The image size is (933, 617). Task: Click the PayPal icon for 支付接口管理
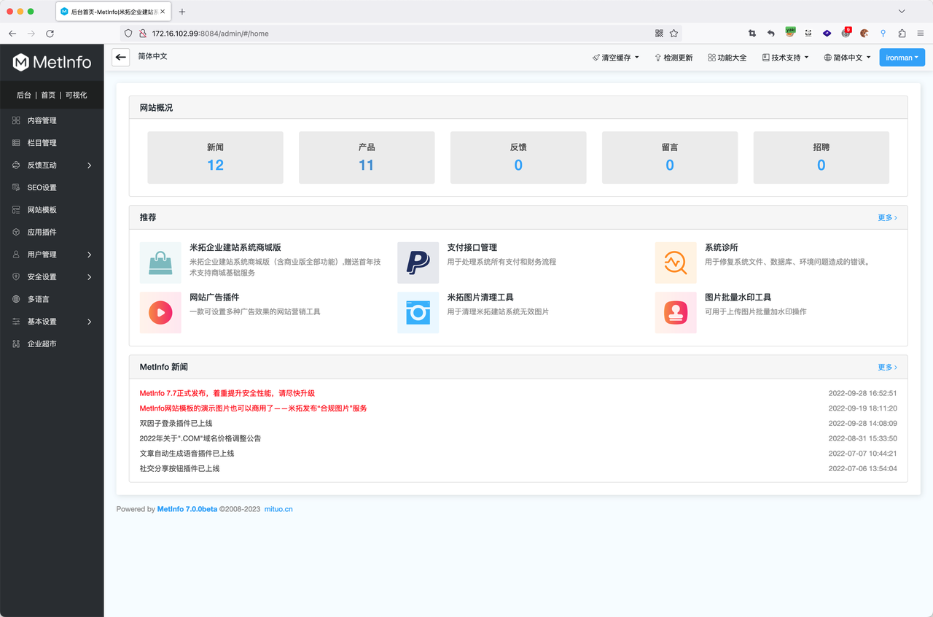tap(418, 263)
